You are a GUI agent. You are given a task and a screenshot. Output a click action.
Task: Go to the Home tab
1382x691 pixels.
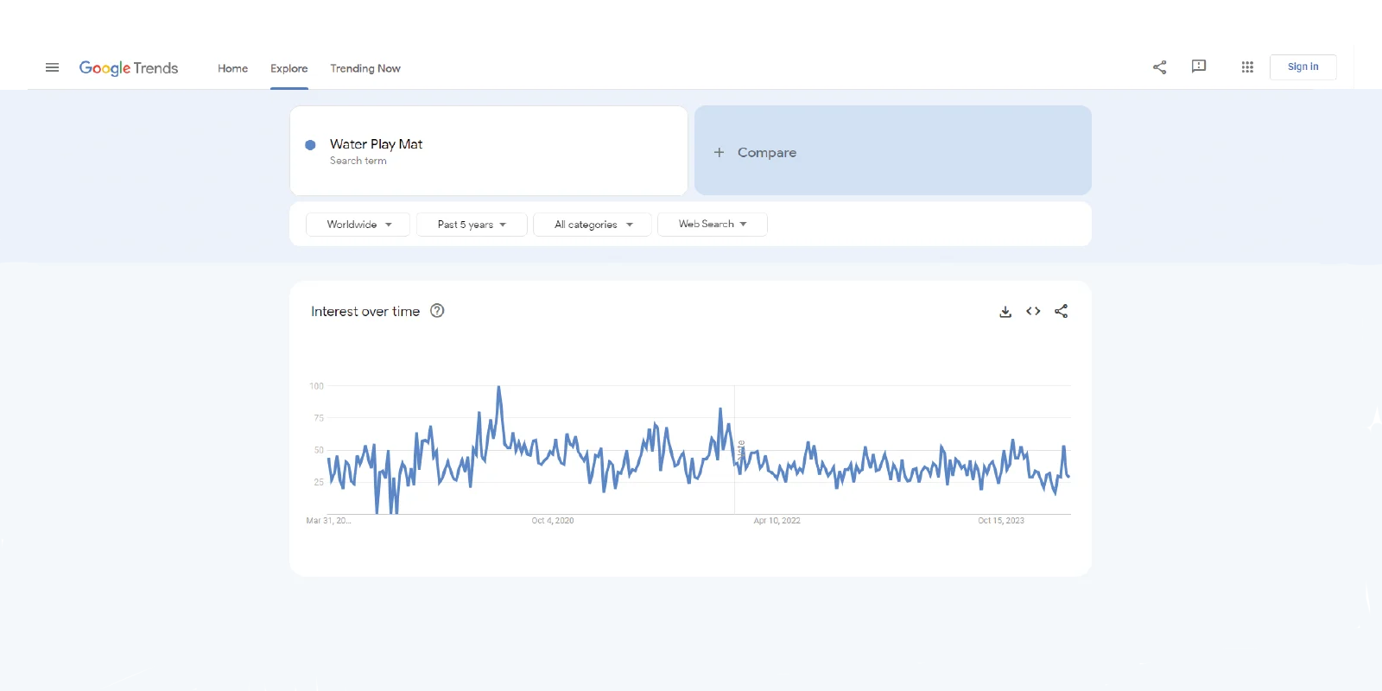pos(232,68)
